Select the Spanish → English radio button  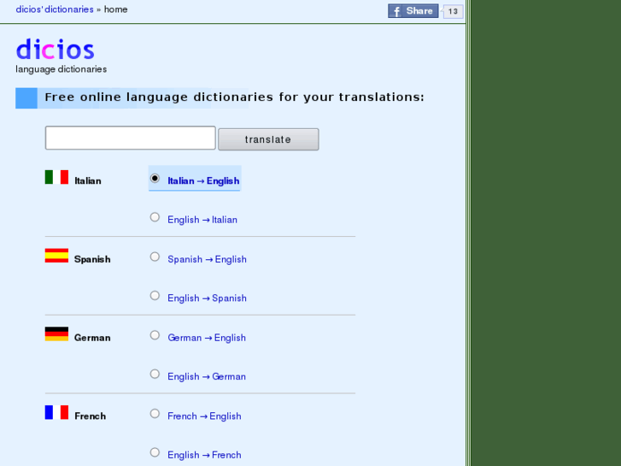(155, 257)
